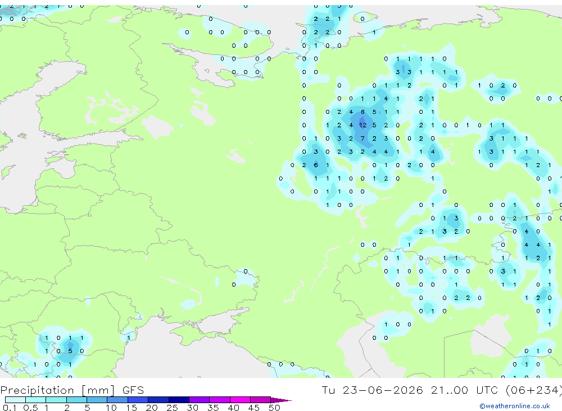
Task: Click the 0.5 legend scale label
Action: pos(30,408)
